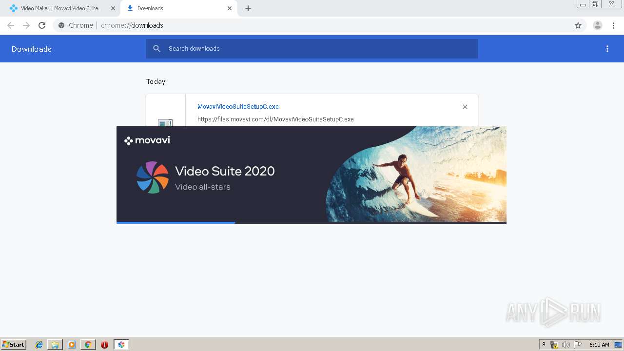
Task: Open the volume tray icon
Action: click(x=566, y=345)
